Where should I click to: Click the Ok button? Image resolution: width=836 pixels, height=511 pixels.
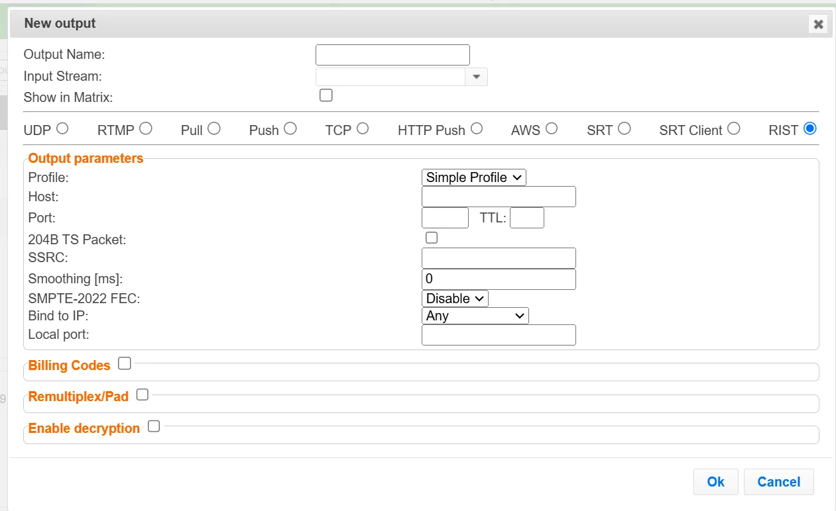click(x=715, y=482)
